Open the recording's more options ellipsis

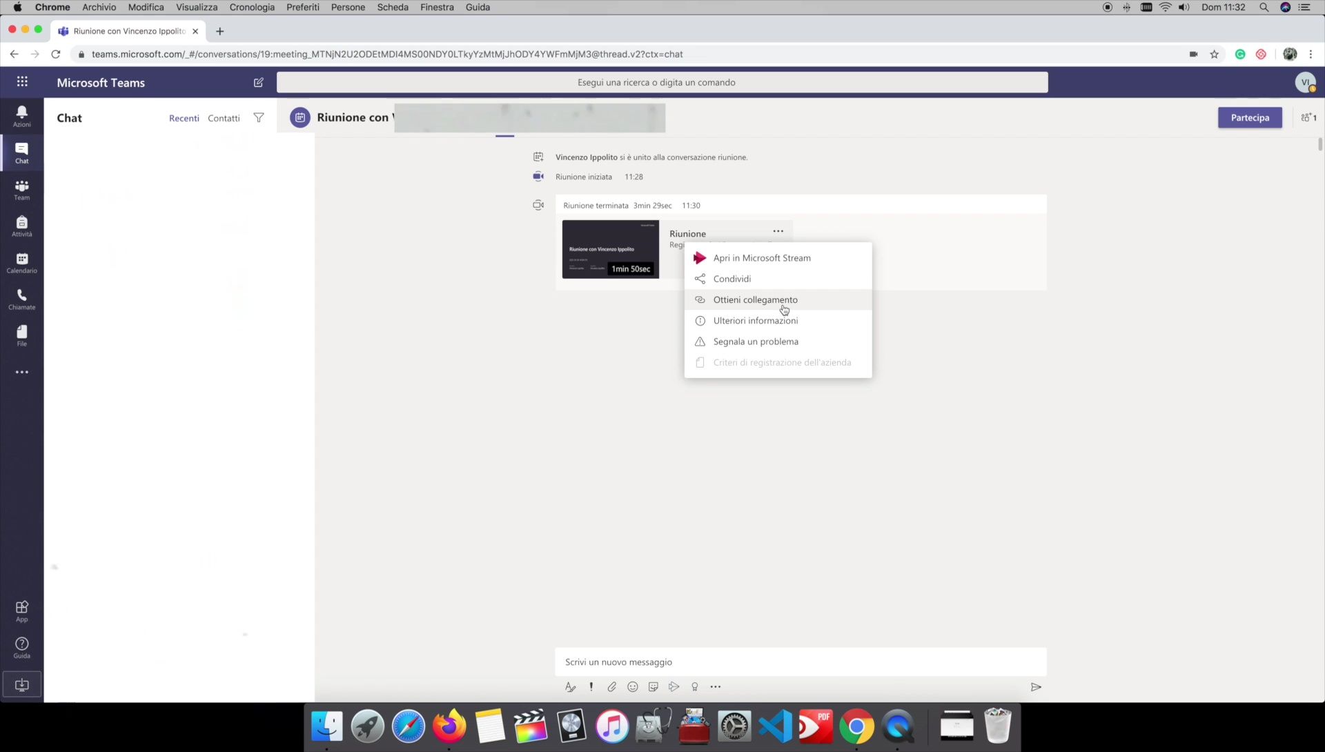778,231
